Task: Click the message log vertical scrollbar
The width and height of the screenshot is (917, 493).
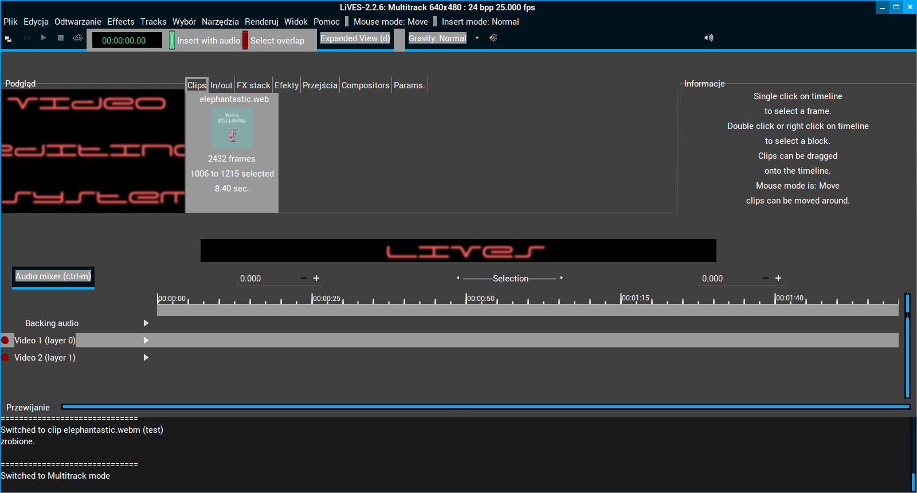Action: tap(913, 455)
